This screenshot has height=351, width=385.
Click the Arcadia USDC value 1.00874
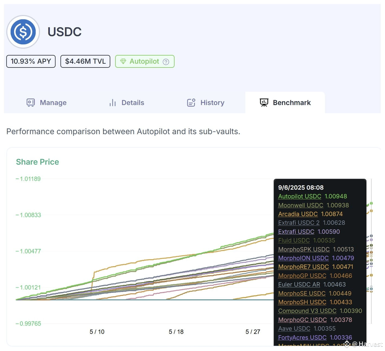[332, 214]
